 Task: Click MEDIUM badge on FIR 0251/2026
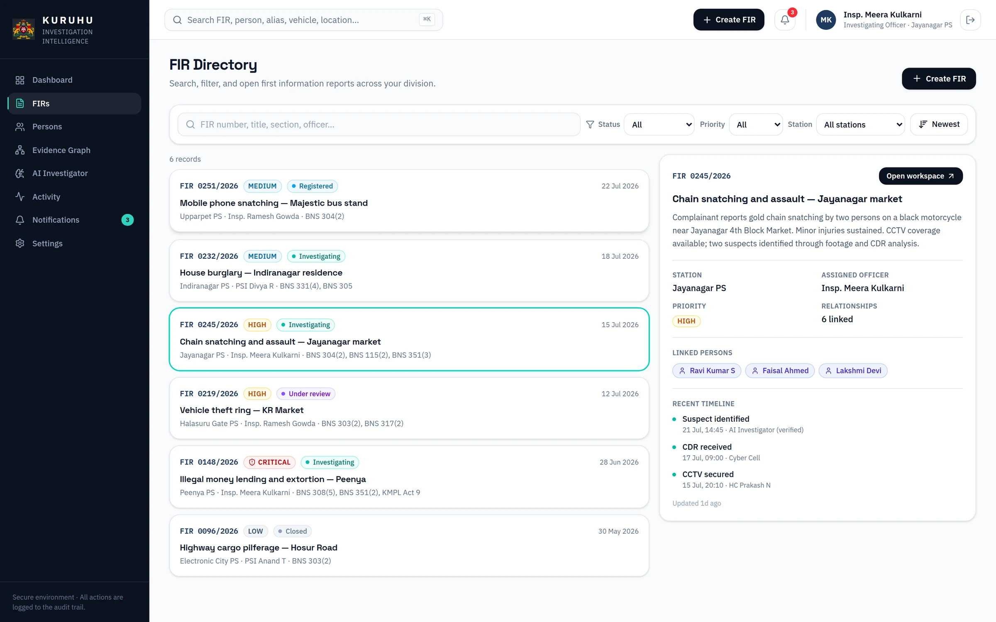tap(262, 186)
